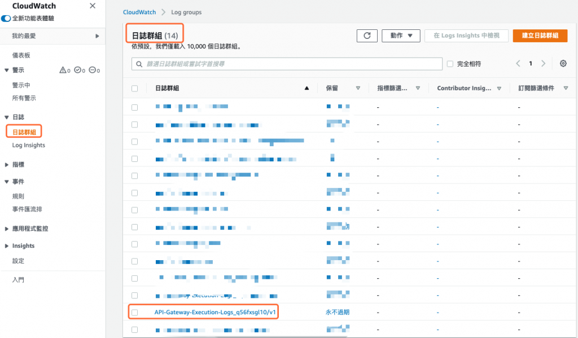This screenshot has width=578, height=338.
Task: Collapse the 事件 section triangle
Action: (x=7, y=182)
